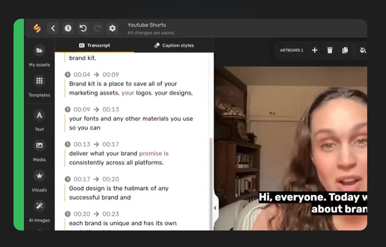This screenshot has height=247, width=386.
Task: Click 'Good design is the hallmark' line
Action: pyautogui.click(x=119, y=188)
